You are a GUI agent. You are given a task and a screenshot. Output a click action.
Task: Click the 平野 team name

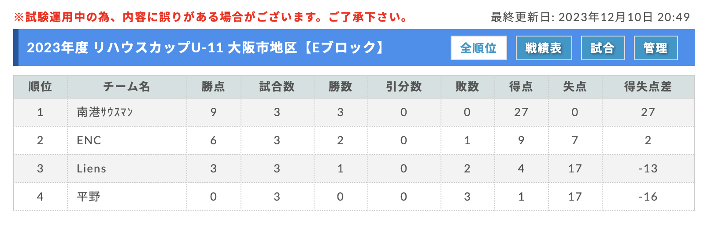click(x=89, y=197)
